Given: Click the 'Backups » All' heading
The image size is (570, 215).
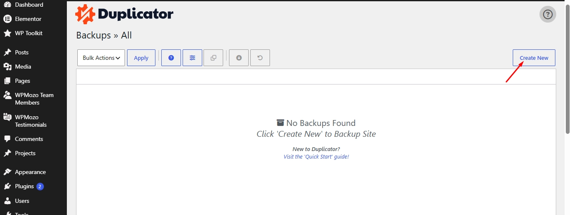Looking at the screenshot, I should [x=104, y=35].
